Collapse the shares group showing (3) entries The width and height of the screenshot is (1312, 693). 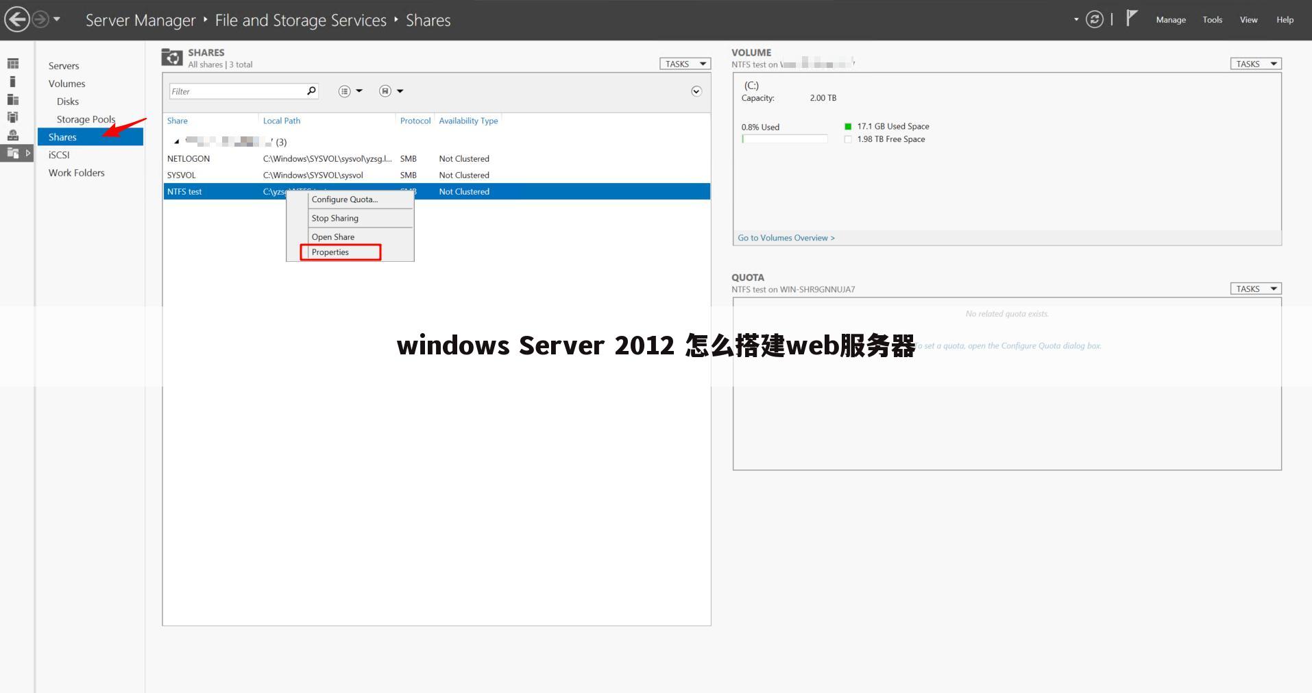(x=176, y=142)
